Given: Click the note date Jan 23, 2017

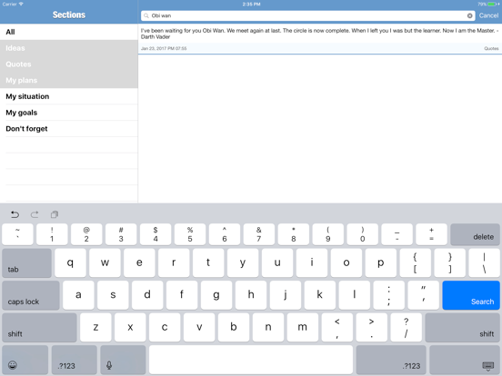Looking at the screenshot, I should point(164,49).
